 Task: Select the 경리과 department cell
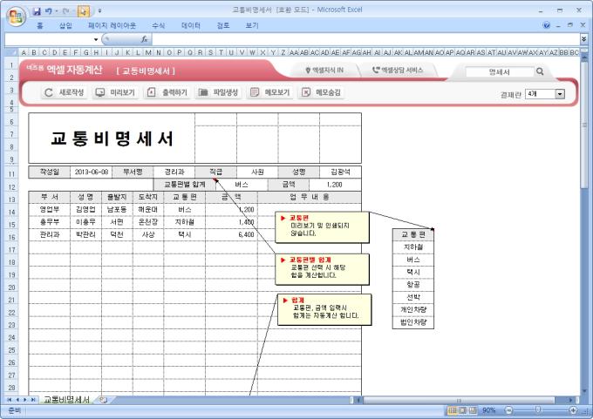[x=174, y=172]
